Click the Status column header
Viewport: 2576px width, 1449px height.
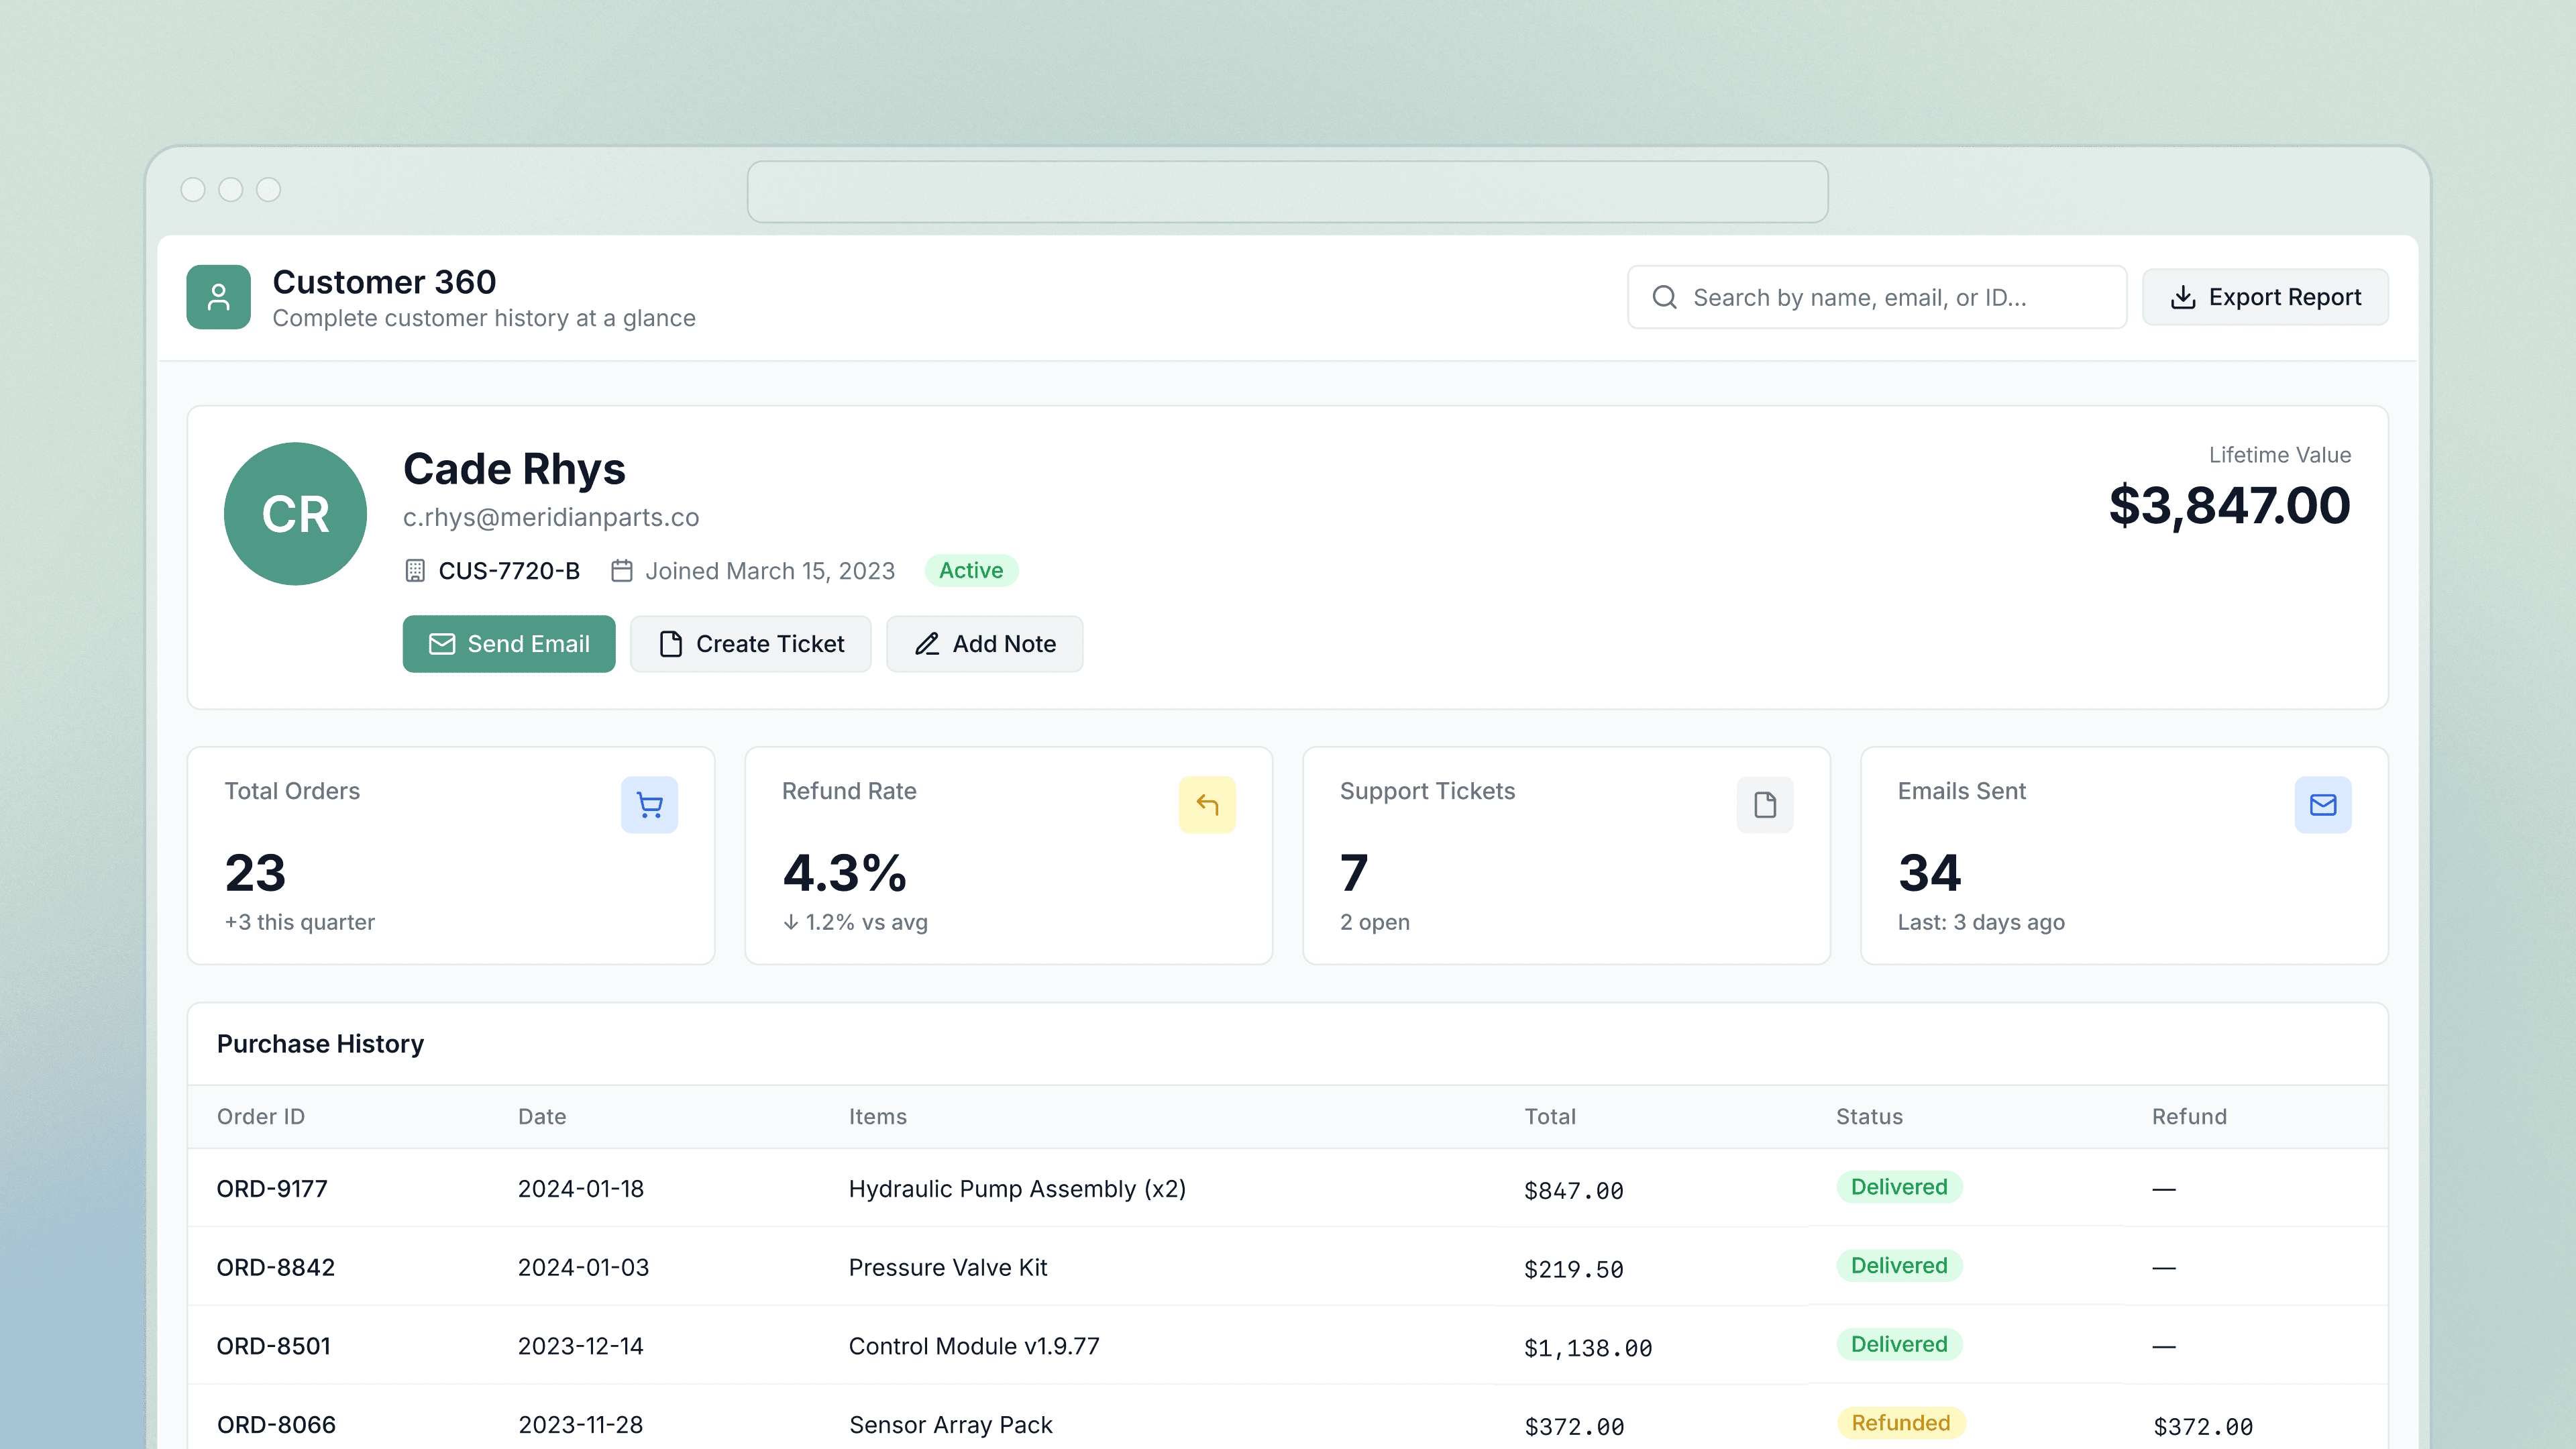[1869, 1117]
